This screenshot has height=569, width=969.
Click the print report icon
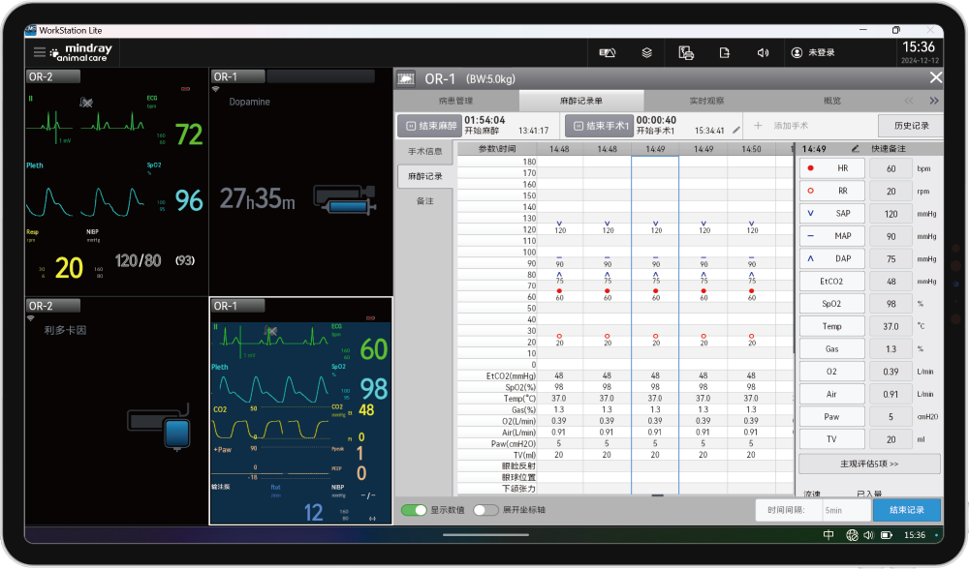point(686,52)
